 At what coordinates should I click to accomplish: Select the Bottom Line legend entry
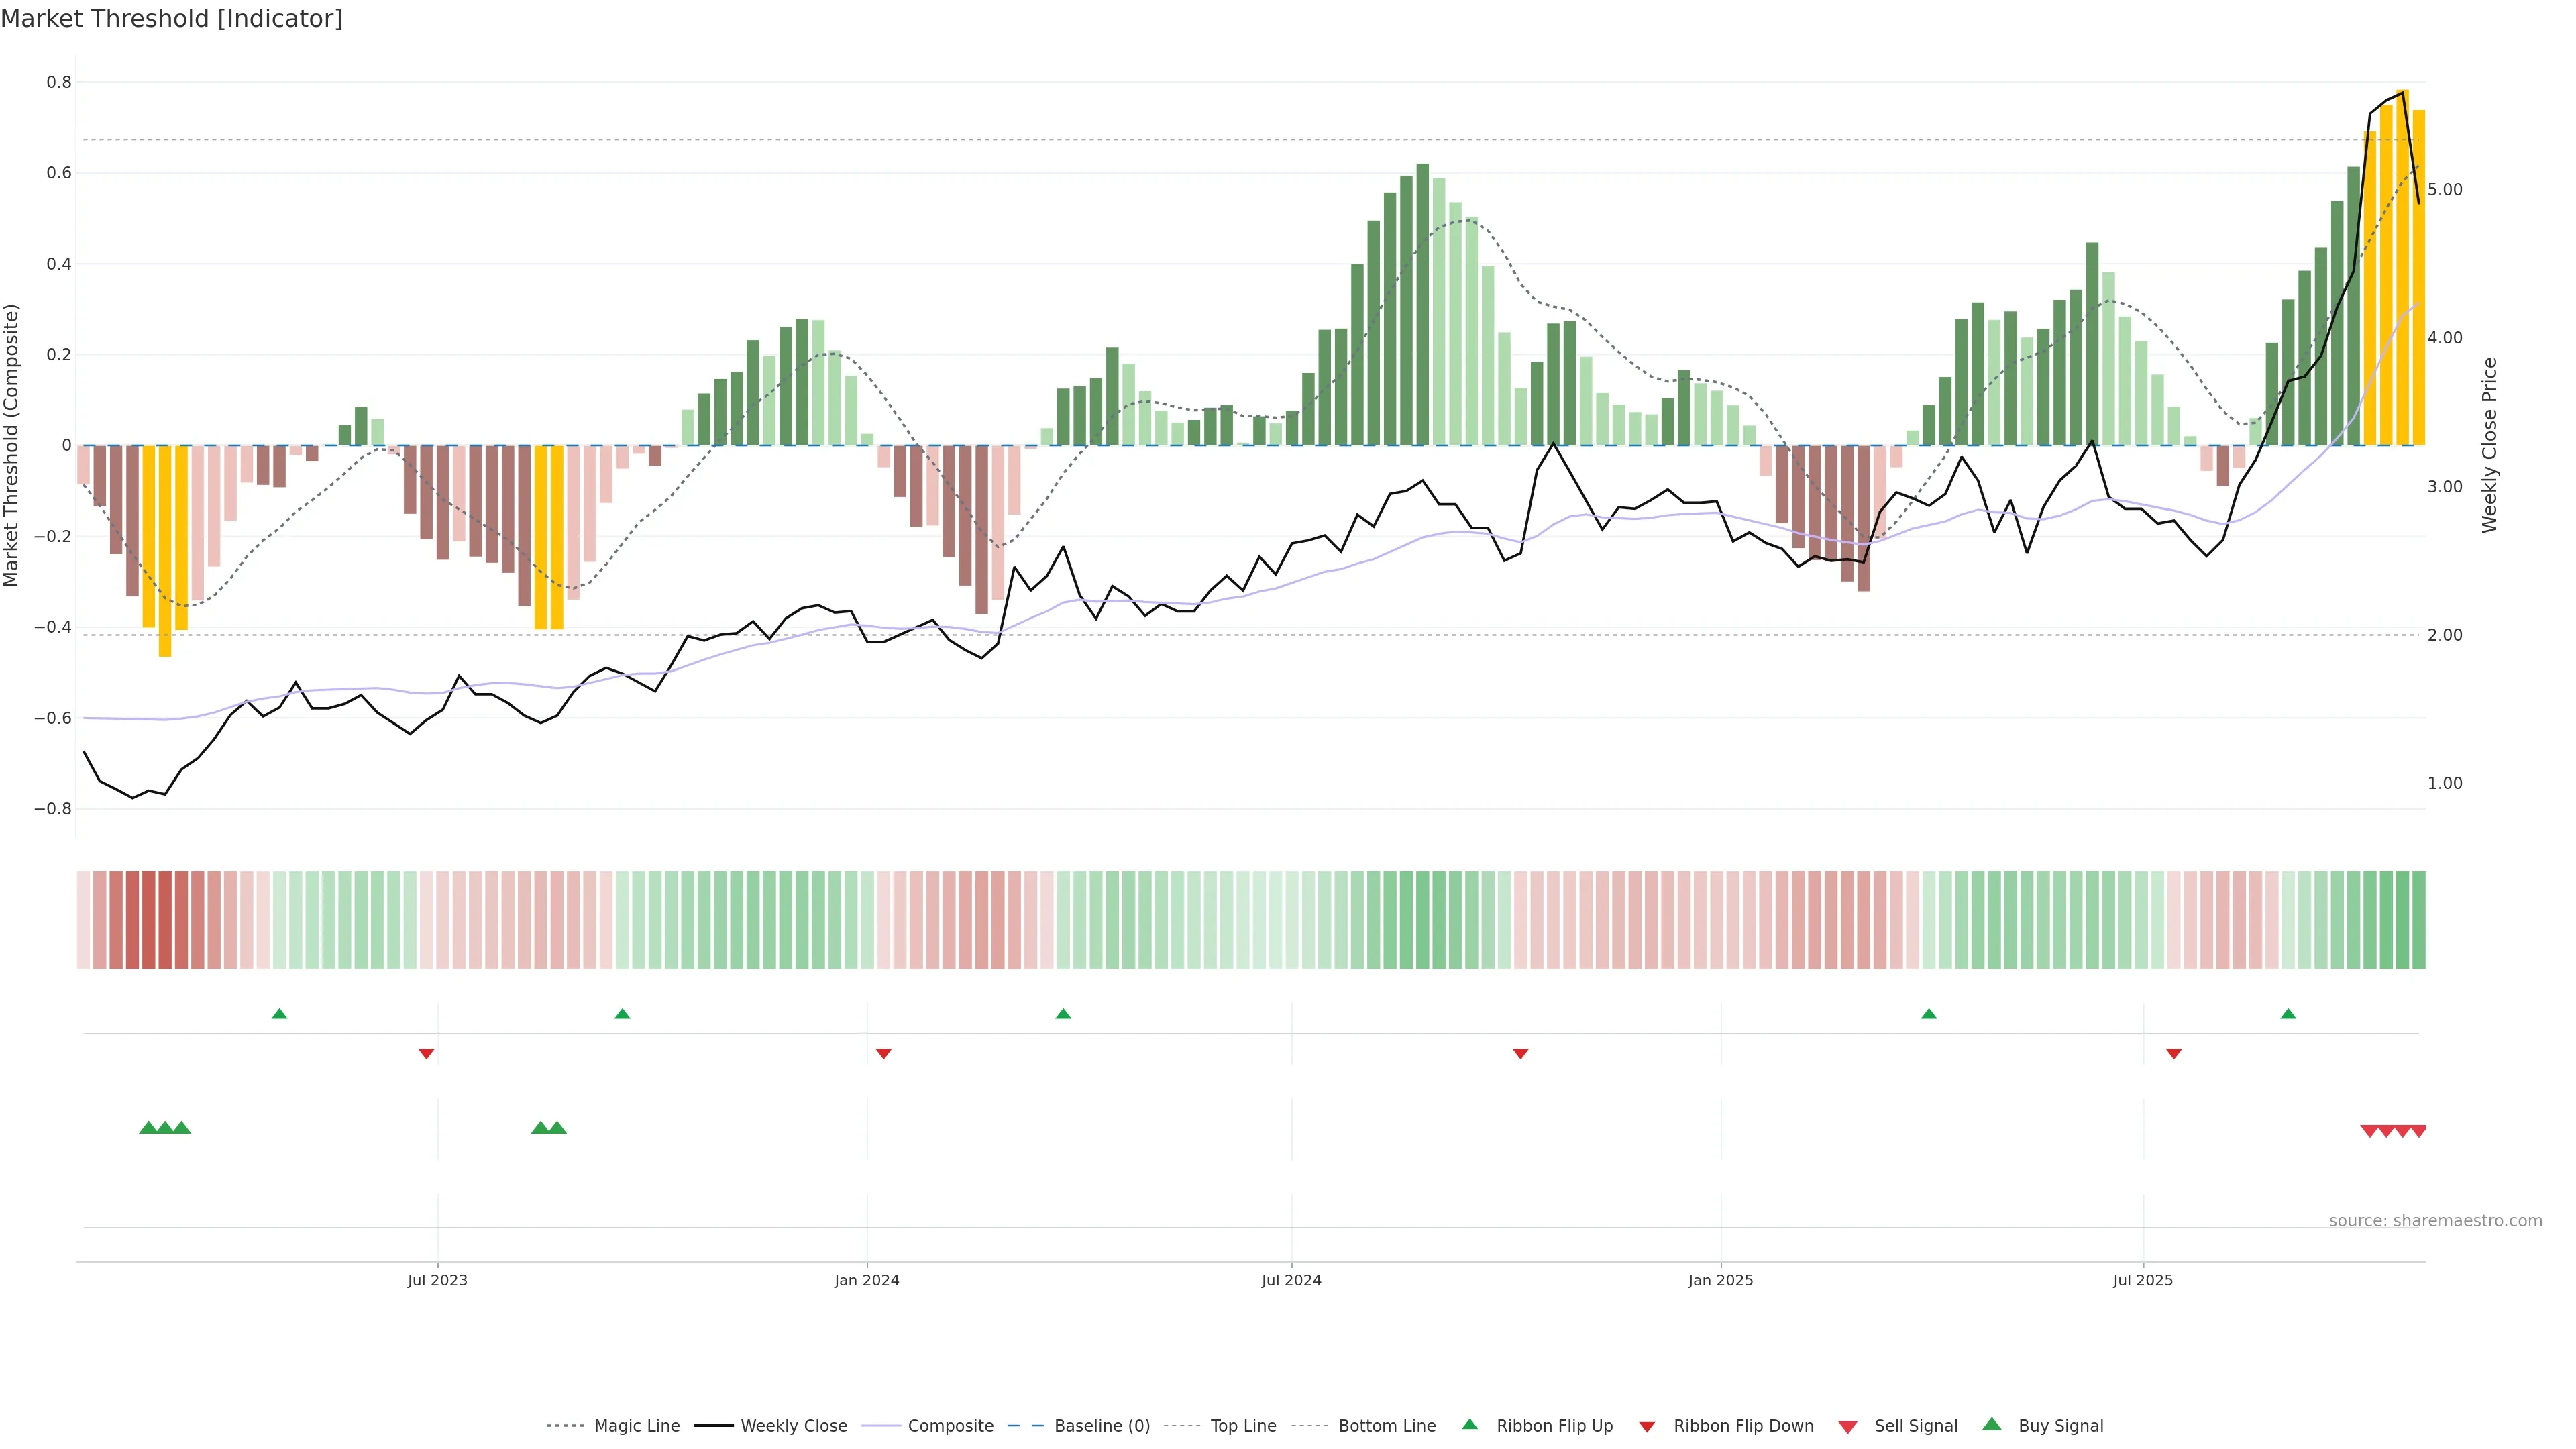pyautogui.click(x=1386, y=1426)
